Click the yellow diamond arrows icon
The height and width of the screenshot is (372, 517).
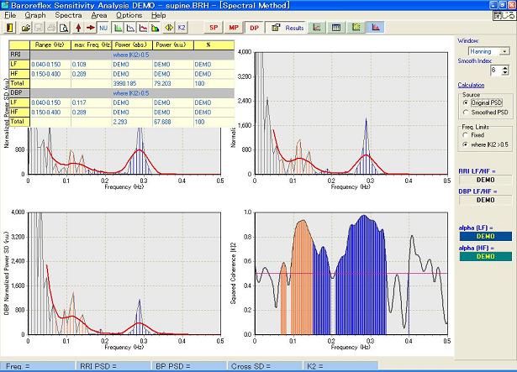pyautogui.click(x=169, y=28)
